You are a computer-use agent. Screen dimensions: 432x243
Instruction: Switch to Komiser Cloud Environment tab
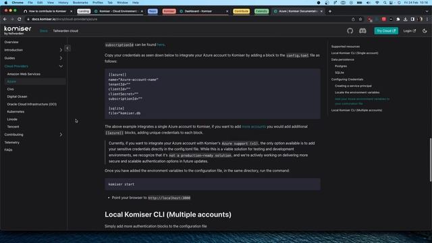(118, 11)
